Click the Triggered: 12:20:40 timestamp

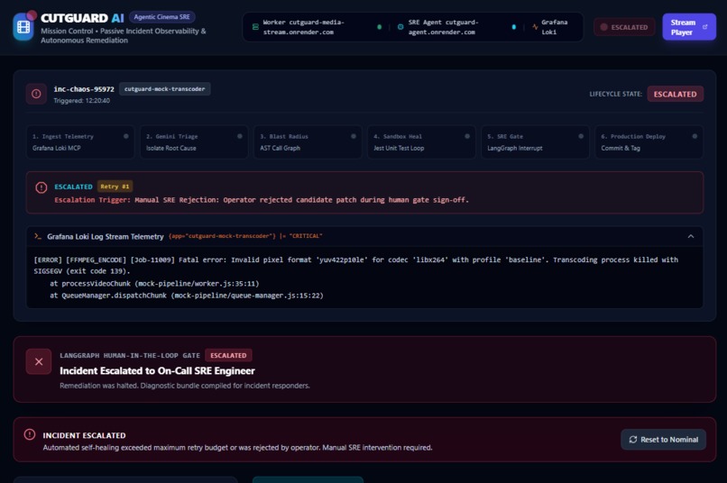[81, 101]
